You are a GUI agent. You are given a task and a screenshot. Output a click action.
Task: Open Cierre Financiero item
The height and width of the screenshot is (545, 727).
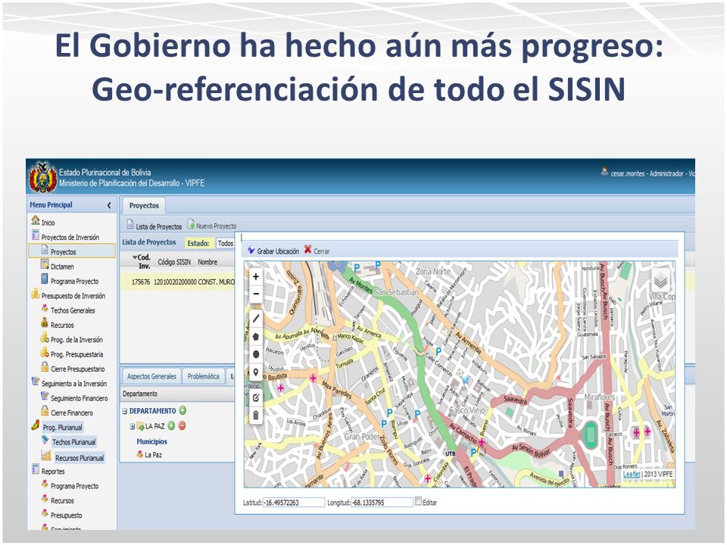(x=67, y=413)
